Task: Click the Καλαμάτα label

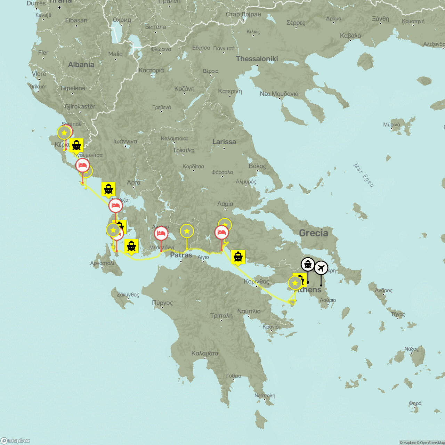Action: [x=205, y=353]
